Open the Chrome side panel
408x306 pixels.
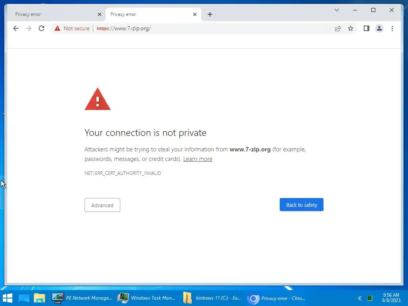tap(367, 28)
